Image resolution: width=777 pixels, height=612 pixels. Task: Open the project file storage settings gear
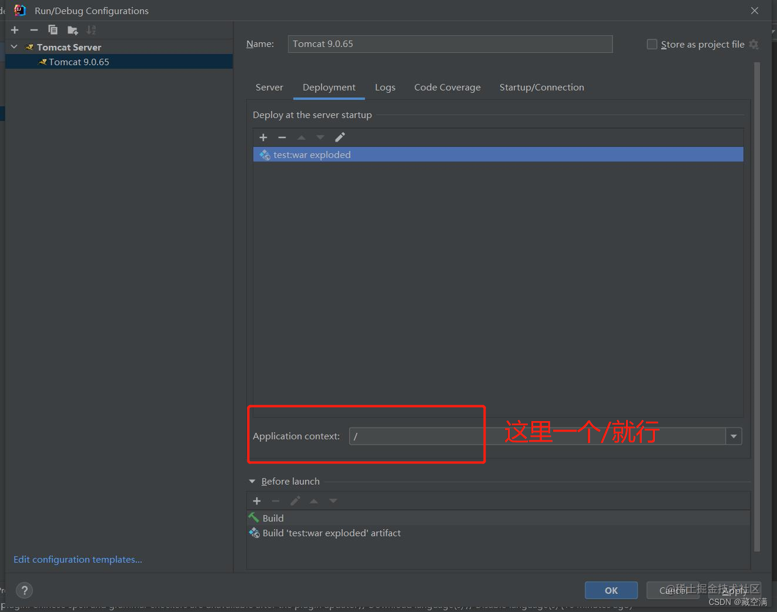pyautogui.click(x=754, y=45)
